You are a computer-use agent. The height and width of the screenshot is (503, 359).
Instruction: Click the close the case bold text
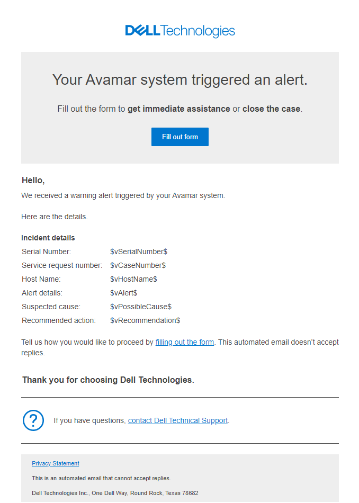pyautogui.click(x=271, y=109)
